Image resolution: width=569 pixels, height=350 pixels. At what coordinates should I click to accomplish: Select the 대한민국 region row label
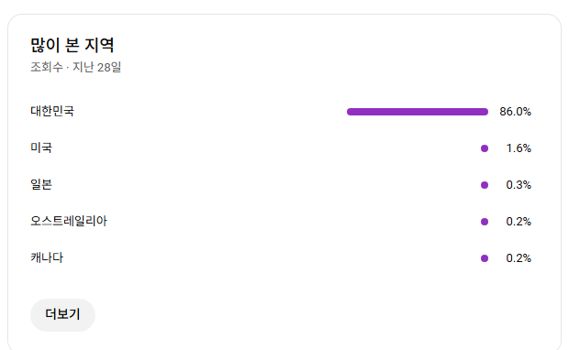click(52, 111)
